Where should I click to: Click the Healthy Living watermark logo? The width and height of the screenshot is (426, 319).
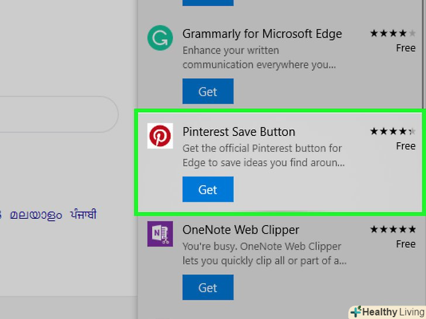(x=387, y=312)
